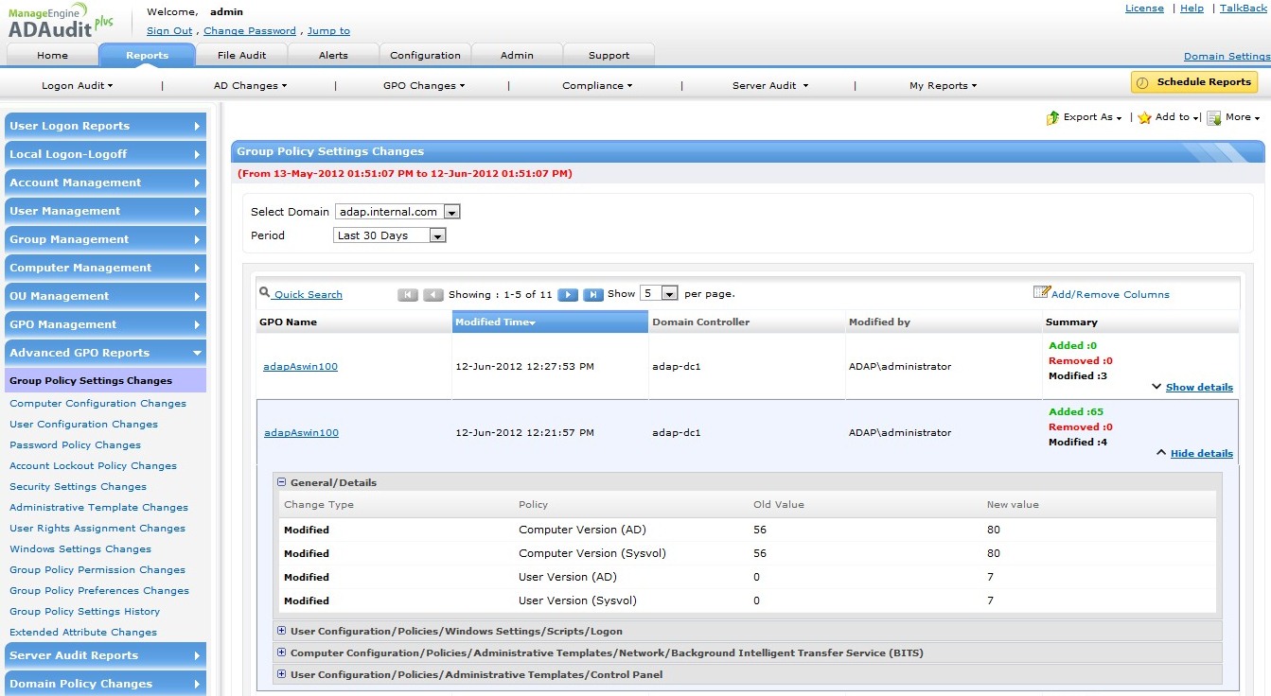Click the Change Password link

coord(250,31)
